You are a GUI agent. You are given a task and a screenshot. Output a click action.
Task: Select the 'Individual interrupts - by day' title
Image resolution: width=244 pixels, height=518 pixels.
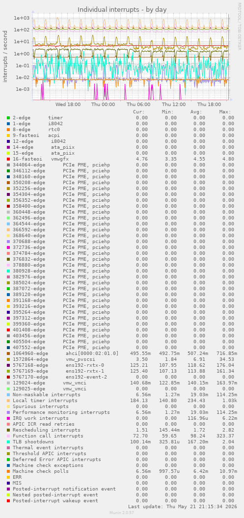[x=122, y=10]
